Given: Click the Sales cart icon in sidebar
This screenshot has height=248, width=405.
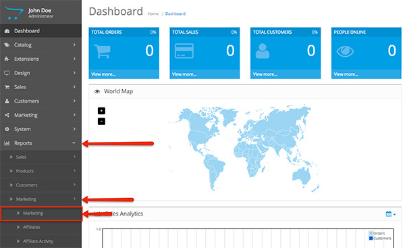Looking at the screenshot, I should (x=7, y=87).
